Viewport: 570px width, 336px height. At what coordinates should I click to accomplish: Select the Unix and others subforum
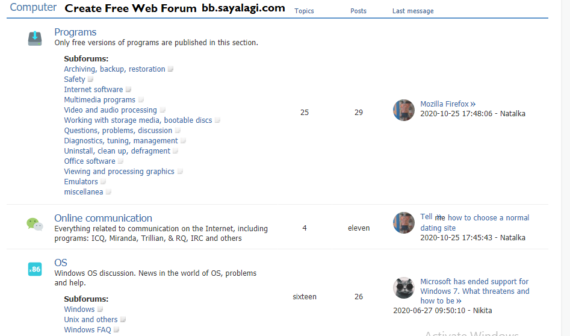pyautogui.click(x=91, y=320)
